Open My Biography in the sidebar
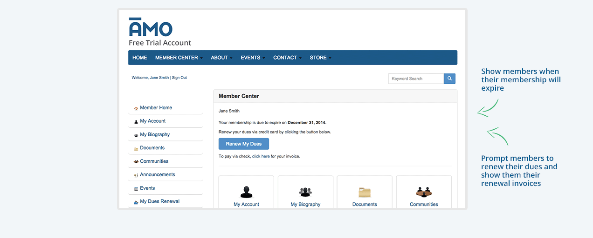The width and height of the screenshot is (593, 238). (x=155, y=134)
